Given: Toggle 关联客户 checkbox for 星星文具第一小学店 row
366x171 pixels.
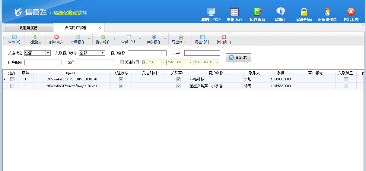Looking at the screenshot, I should click(178, 86).
